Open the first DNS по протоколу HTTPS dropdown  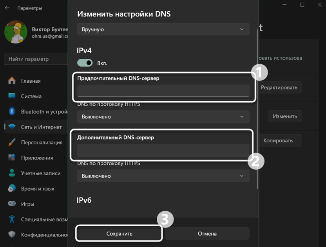coord(163,116)
